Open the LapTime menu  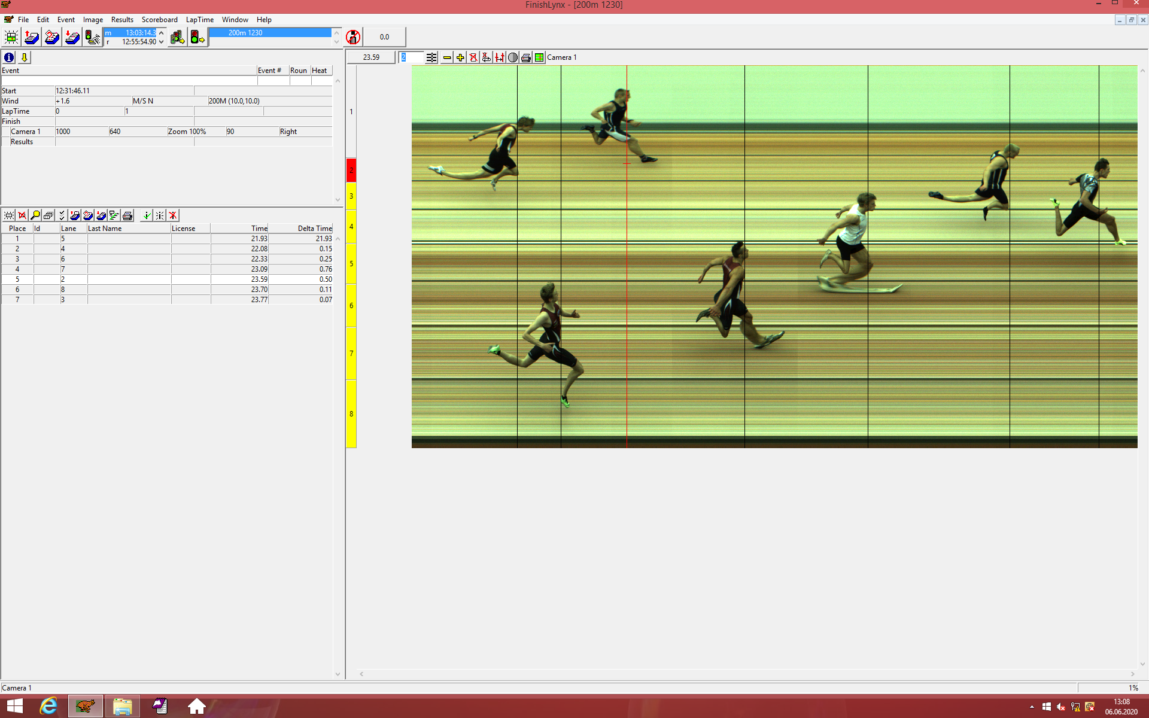click(x=200, y=20)
